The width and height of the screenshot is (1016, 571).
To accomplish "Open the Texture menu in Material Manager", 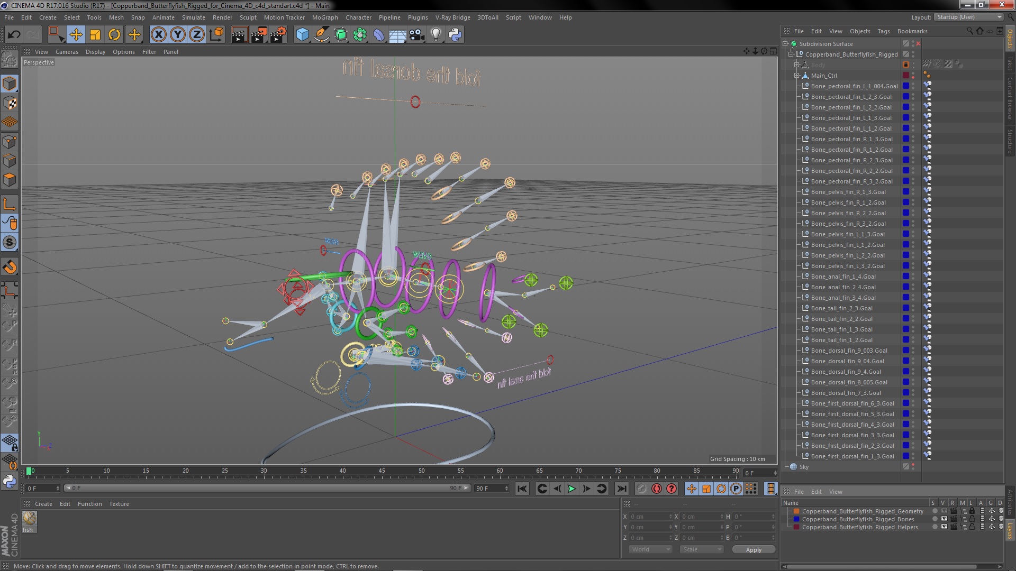I will 119,504.
